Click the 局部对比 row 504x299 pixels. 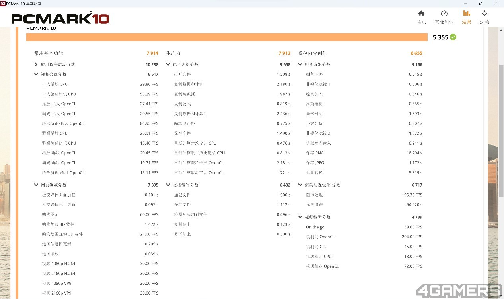point(364,114)
